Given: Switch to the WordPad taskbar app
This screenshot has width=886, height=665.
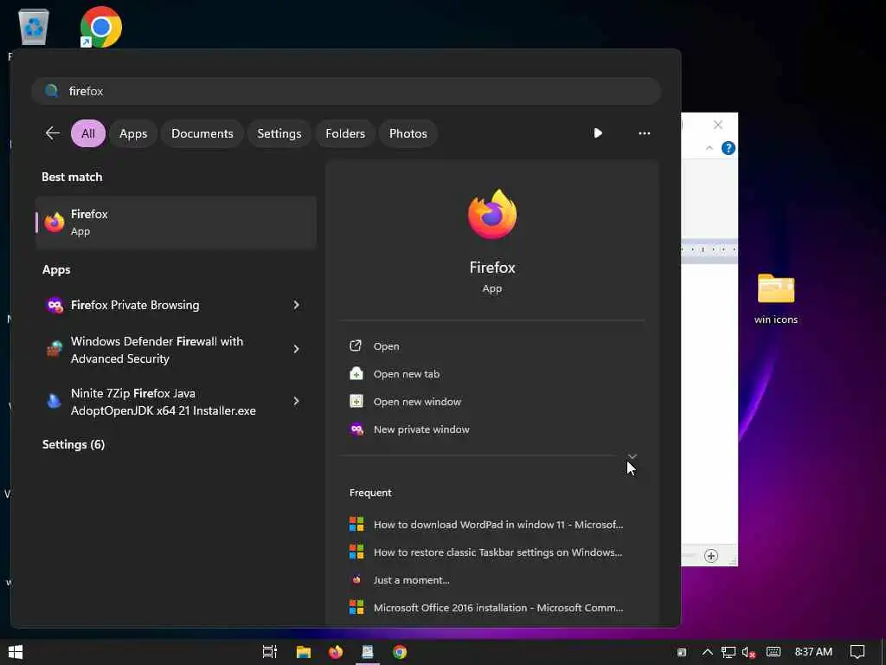Looking at the screenshot, I should click(x=368, y=652).
